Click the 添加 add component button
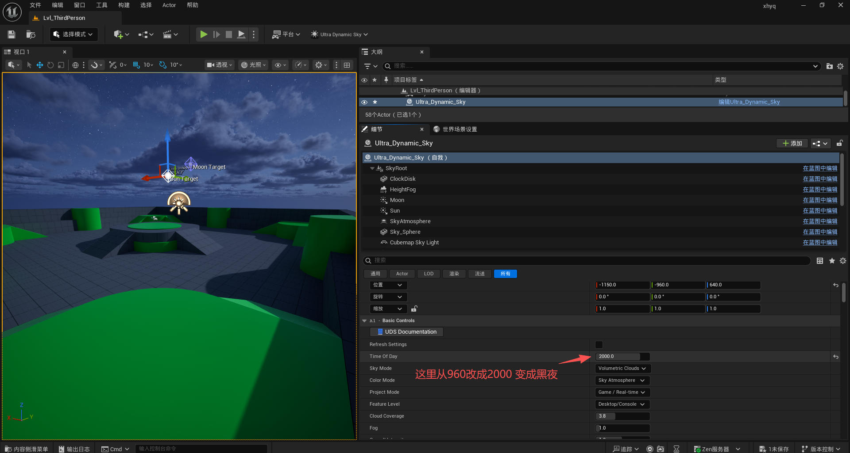This screenshot has width=850, height=453. coord(792,143)
